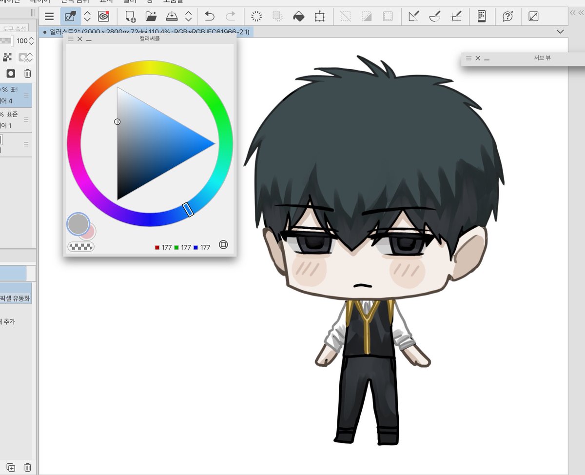585x475 pixels.
Task: Click the bottom-left trash delete icon
Action: pyautogui.click(x=28, y=467)
